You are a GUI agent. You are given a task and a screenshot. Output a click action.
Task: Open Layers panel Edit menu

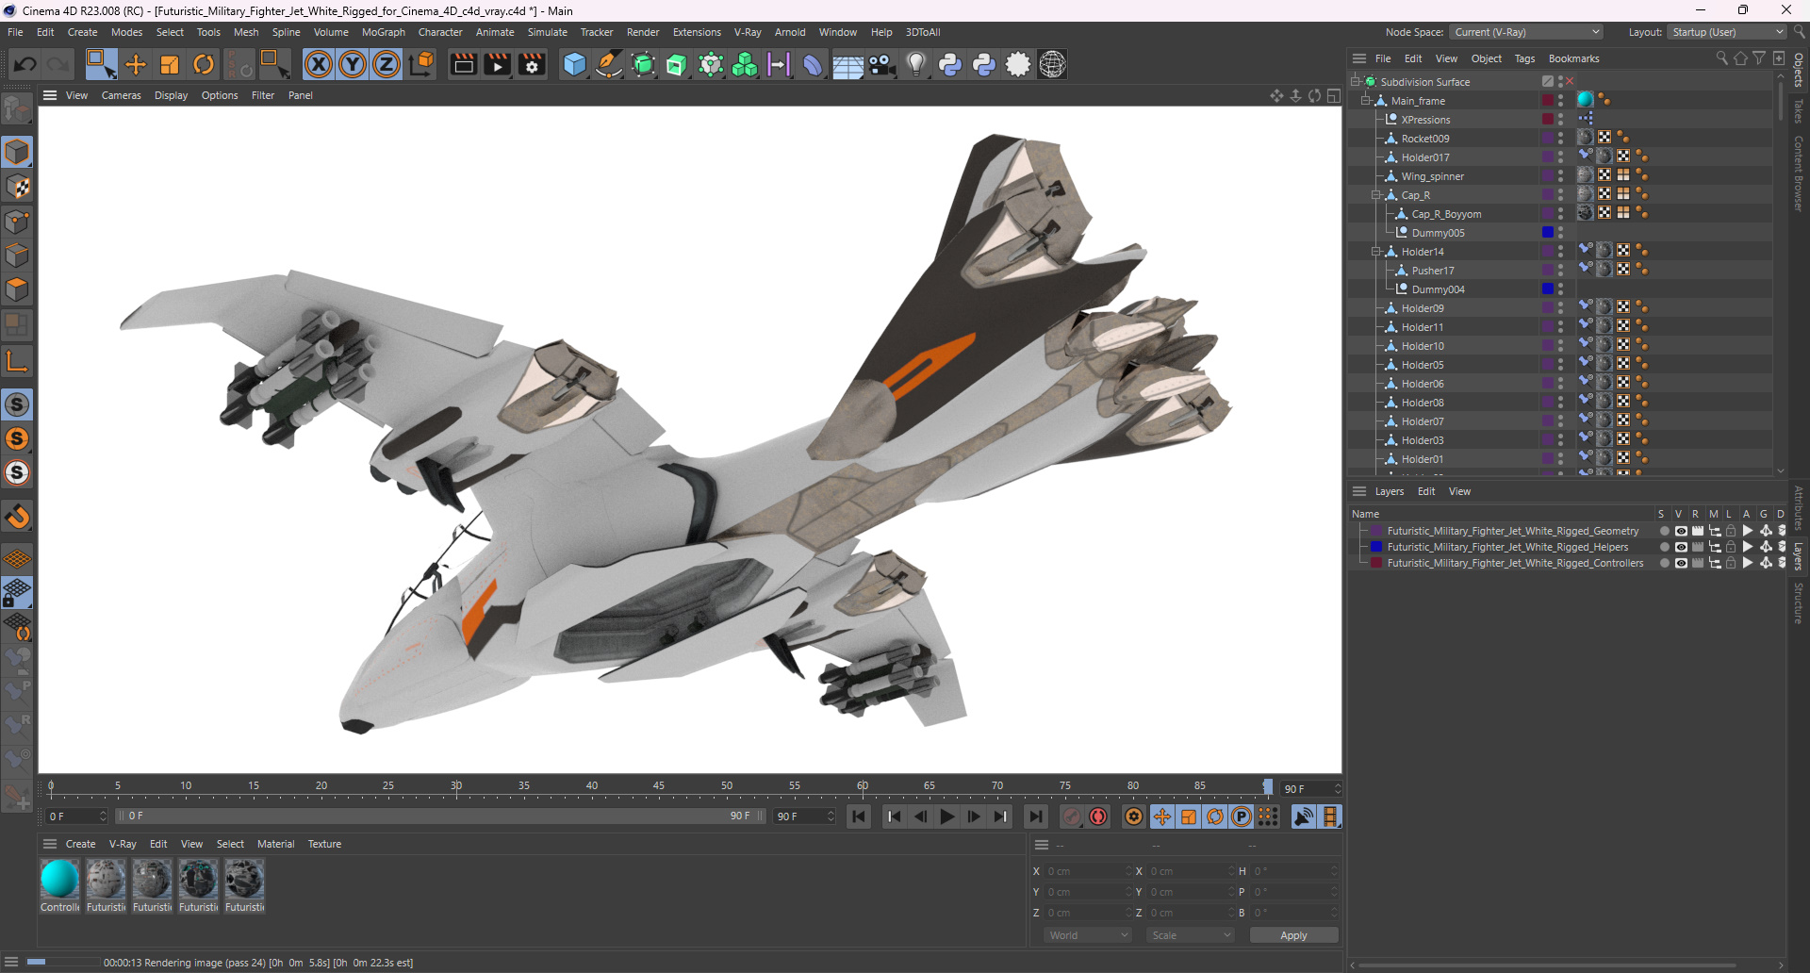point(1426,491)
